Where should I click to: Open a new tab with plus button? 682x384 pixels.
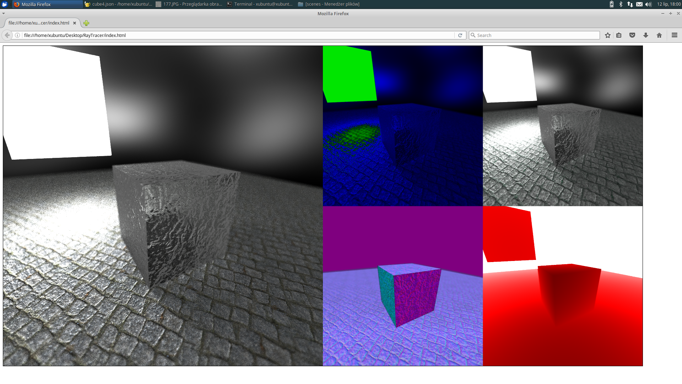pos(86,23)
